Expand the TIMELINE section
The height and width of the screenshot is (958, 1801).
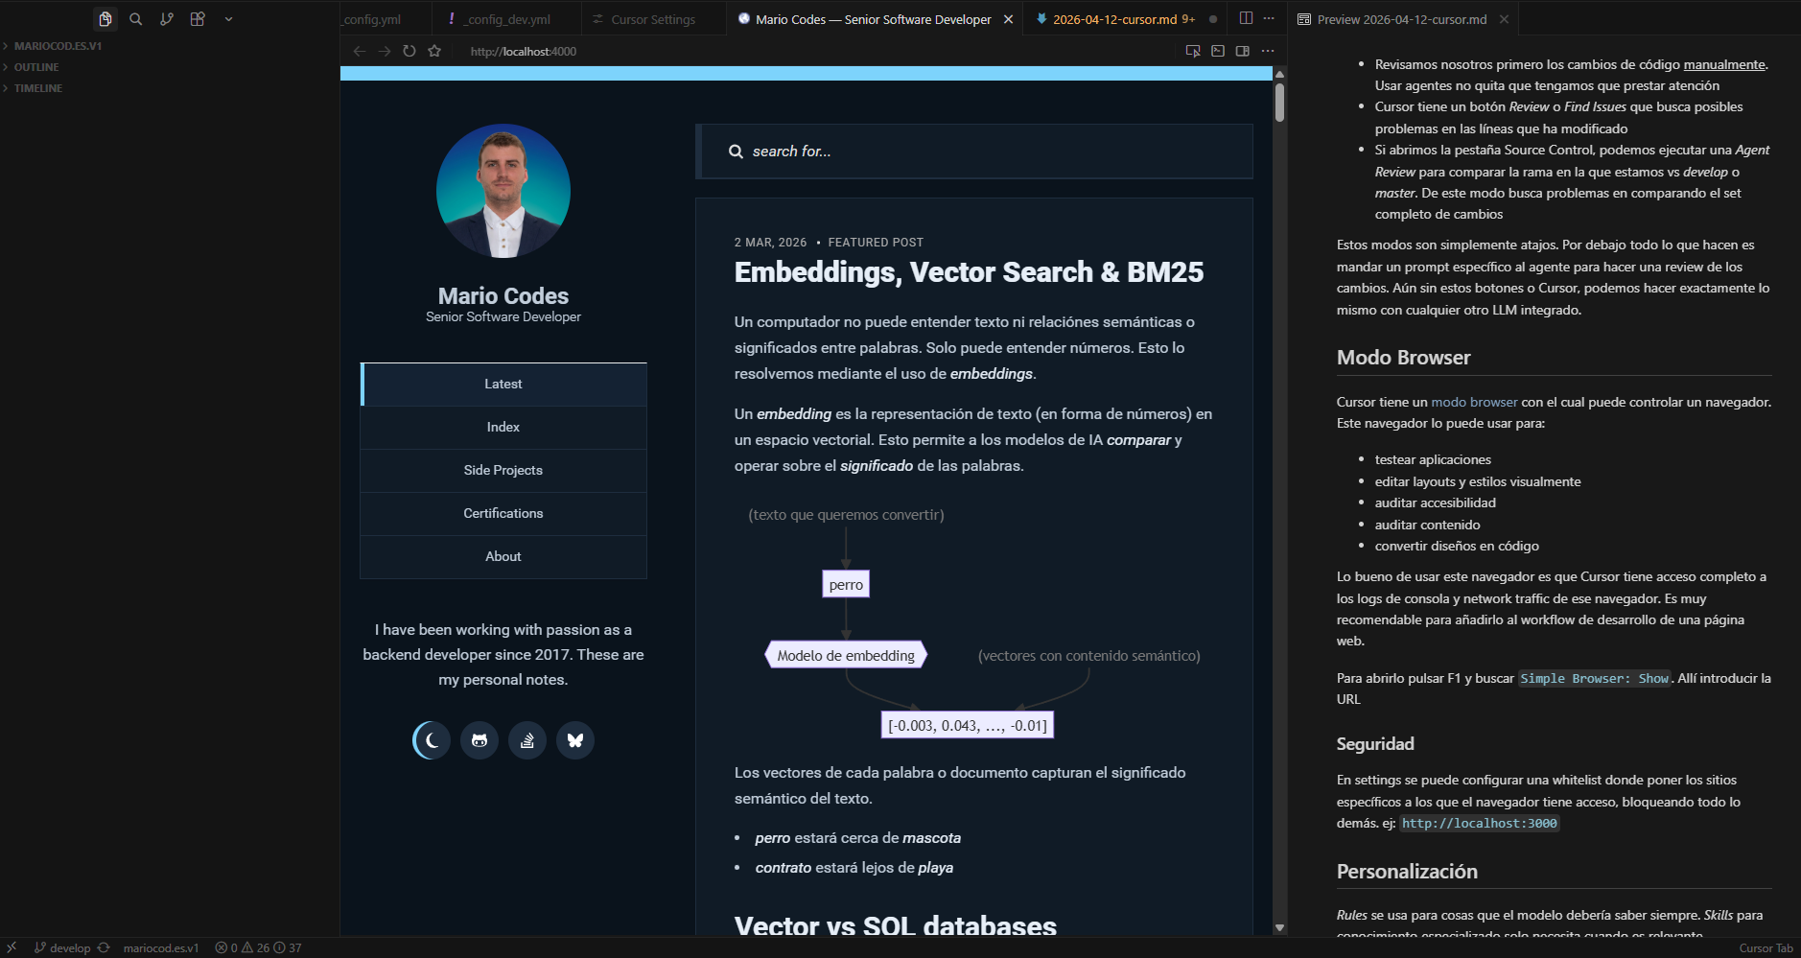[38, 88]
